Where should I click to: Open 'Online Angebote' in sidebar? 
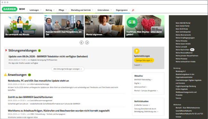tap(182, 89)
